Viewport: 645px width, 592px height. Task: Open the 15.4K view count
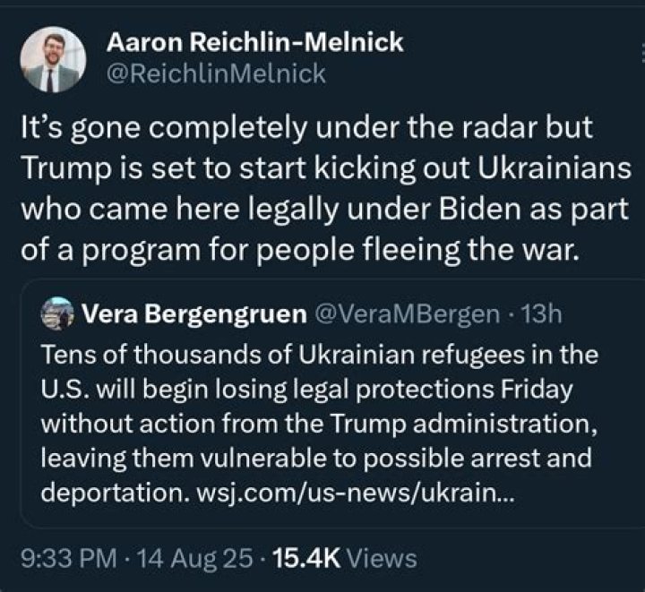point(305,559)
